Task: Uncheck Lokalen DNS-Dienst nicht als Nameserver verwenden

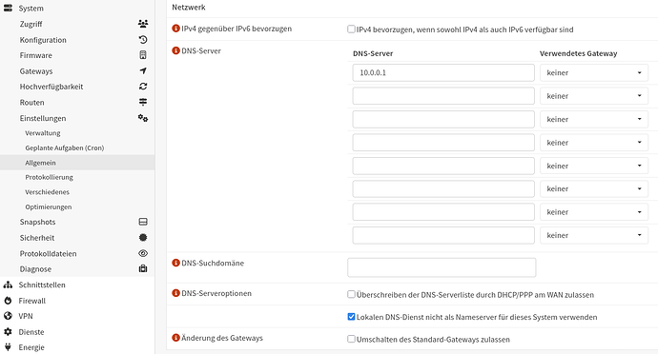Action: [351, 317]
